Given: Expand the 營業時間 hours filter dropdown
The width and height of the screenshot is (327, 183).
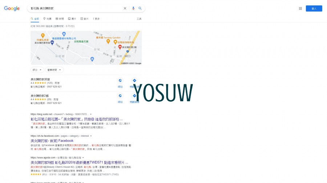Looking at the screenshot, I should click(54, 70).
